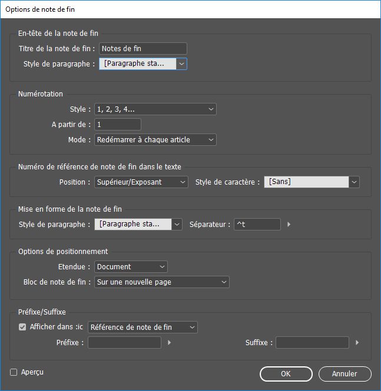The height and width of the screenshot is (391, 381).
Task: Open the numbering Style dropdown "1, 2, 3, 4..."
Action: tap(155, 109)
